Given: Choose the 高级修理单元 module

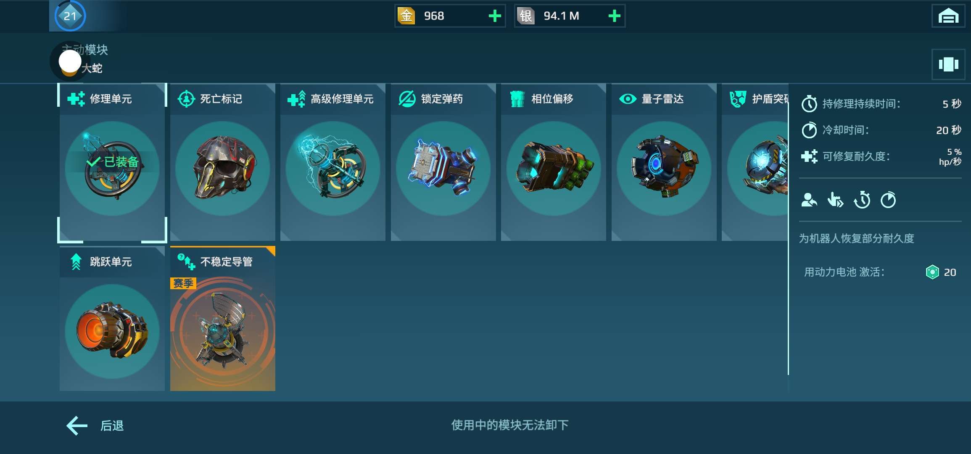Looking at the screenshot, I should (x=333, y=162).
